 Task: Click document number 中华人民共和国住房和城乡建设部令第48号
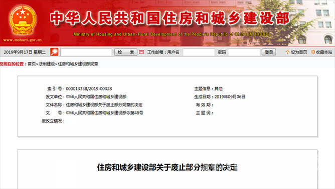(x=104, y=113)
